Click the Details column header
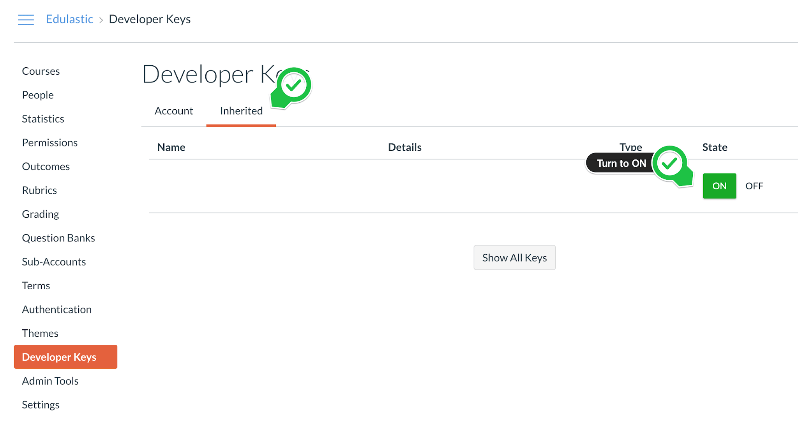The width and height of the screenshot is (798, 425). pyautogui.click(x=404, y=147)
